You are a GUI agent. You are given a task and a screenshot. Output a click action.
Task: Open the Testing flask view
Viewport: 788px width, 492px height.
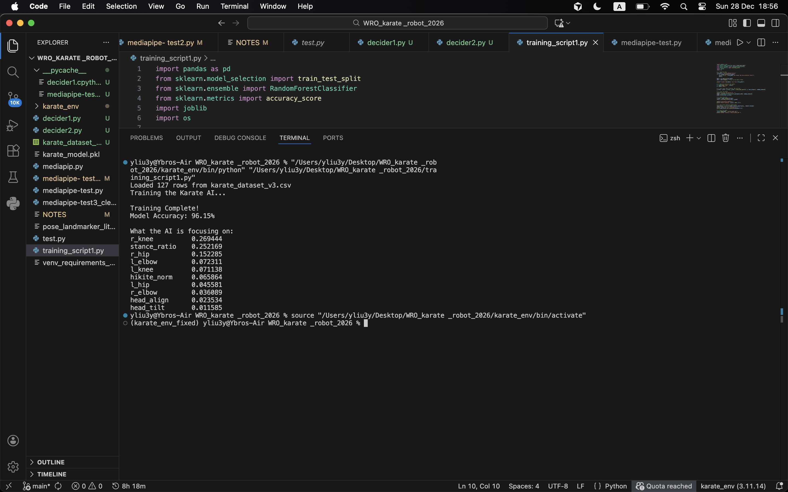(13, 177)
